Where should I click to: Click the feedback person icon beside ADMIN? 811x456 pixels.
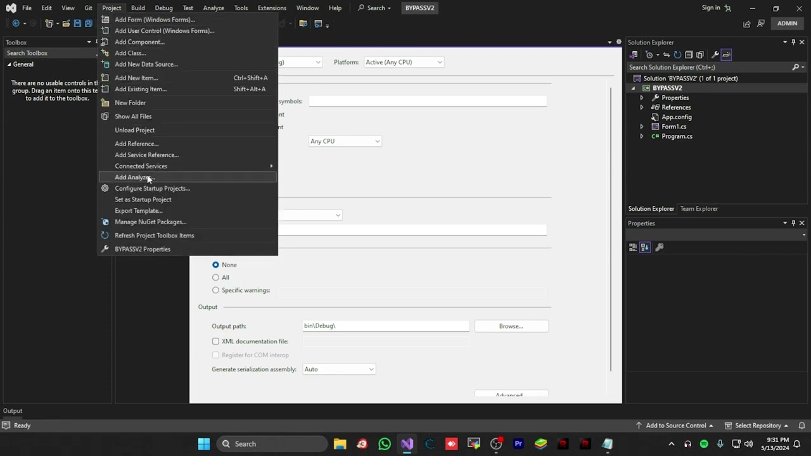pyautogui.click(x=761, y=23)
